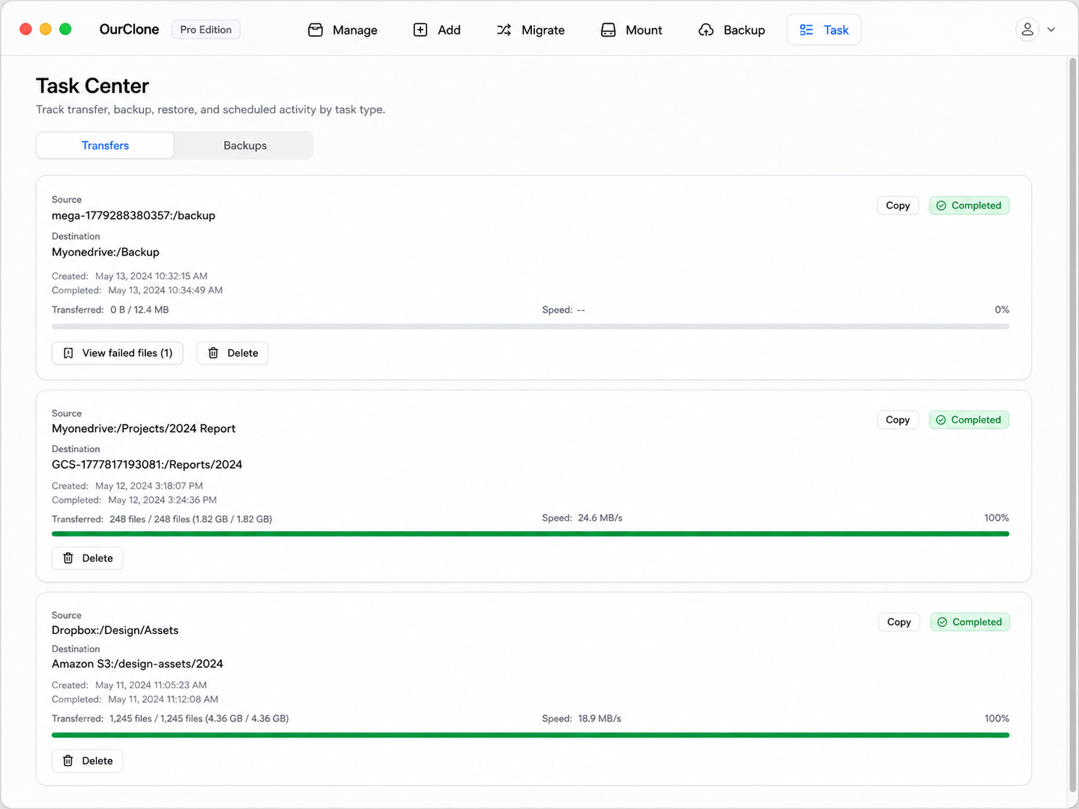Click the Pro Edition badge
The image size is (1079, 809).
206,30
